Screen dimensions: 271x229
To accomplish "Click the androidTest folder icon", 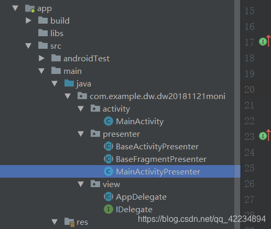I will 56,58.
